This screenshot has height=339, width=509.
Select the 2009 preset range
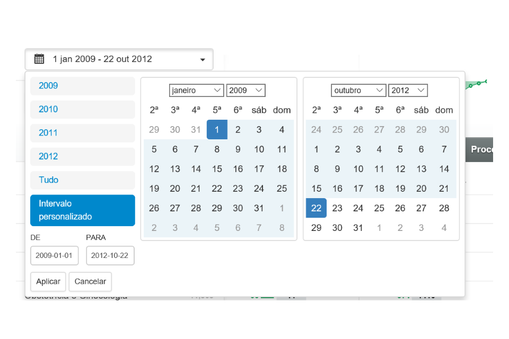click(83, 86)
